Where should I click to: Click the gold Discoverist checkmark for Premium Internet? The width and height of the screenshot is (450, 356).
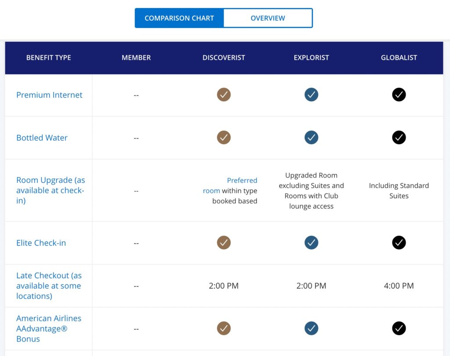(x=224, y=94)
